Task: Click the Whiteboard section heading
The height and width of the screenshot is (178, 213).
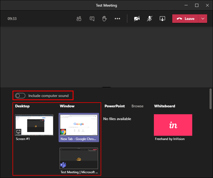Action: pyautogui.click(x=165, y=106)
